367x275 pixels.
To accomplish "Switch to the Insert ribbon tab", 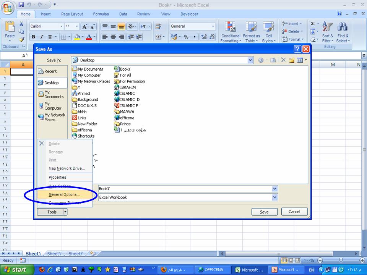I will (45, 14).
